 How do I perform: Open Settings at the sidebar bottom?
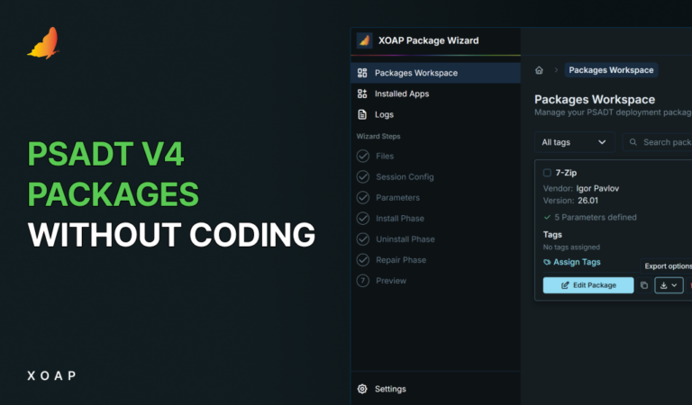click(x=435, y=389)
